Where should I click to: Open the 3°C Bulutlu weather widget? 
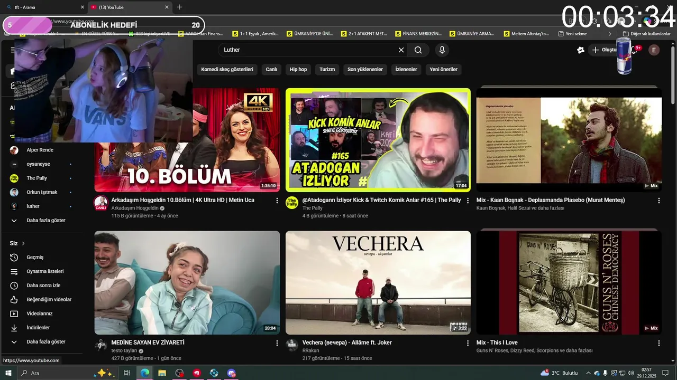[x=559, y=373]
